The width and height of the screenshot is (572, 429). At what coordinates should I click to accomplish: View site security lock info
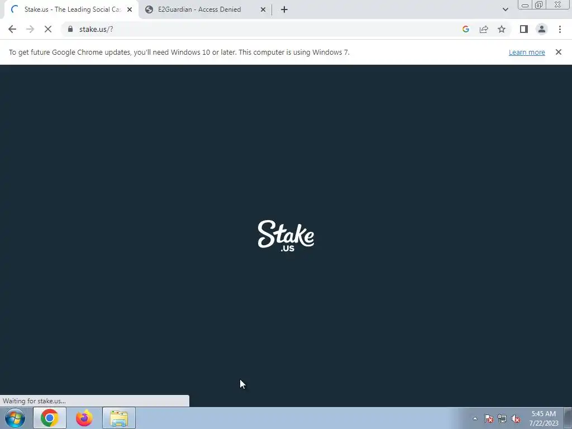pos(70,29)
